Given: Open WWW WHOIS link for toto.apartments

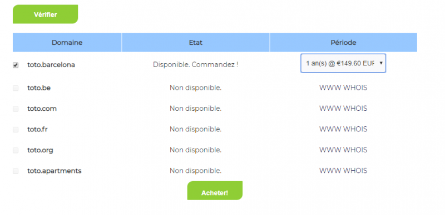Looking at the screenshot, I should coord(343,171).
